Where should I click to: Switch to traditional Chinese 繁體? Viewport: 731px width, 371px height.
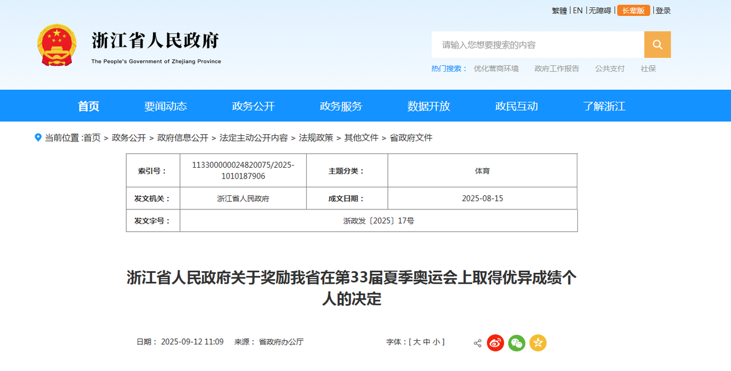point(560,10)
